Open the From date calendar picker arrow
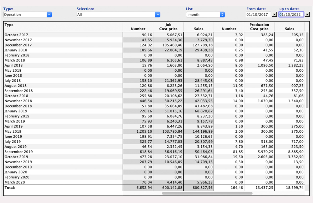313x203 pixels. (x=274, y=15)
